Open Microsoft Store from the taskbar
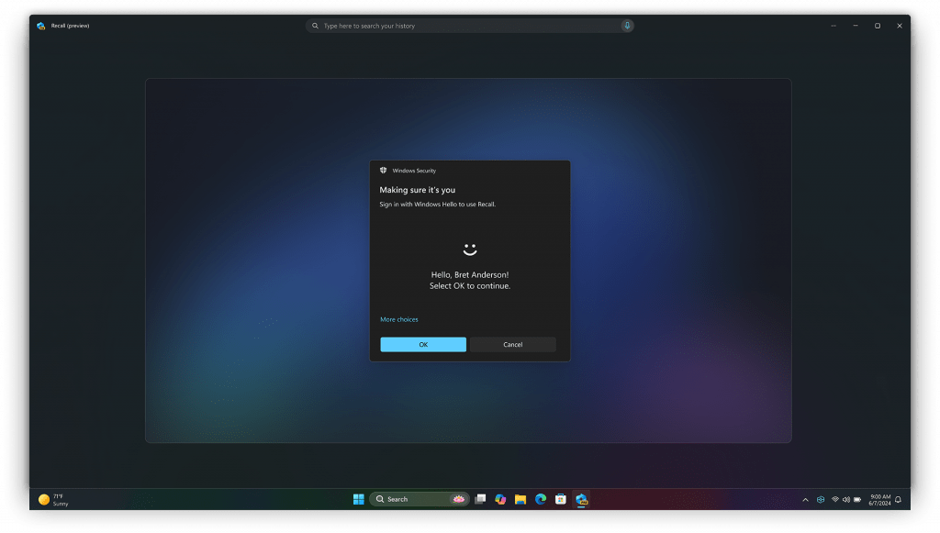The height and width of the screenshot is (533, 940). pos(561,499)
